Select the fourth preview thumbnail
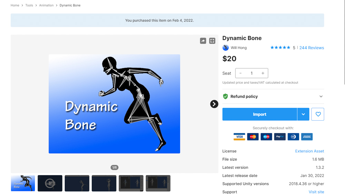Screen dimensions: 345x194 pos(104,183)
